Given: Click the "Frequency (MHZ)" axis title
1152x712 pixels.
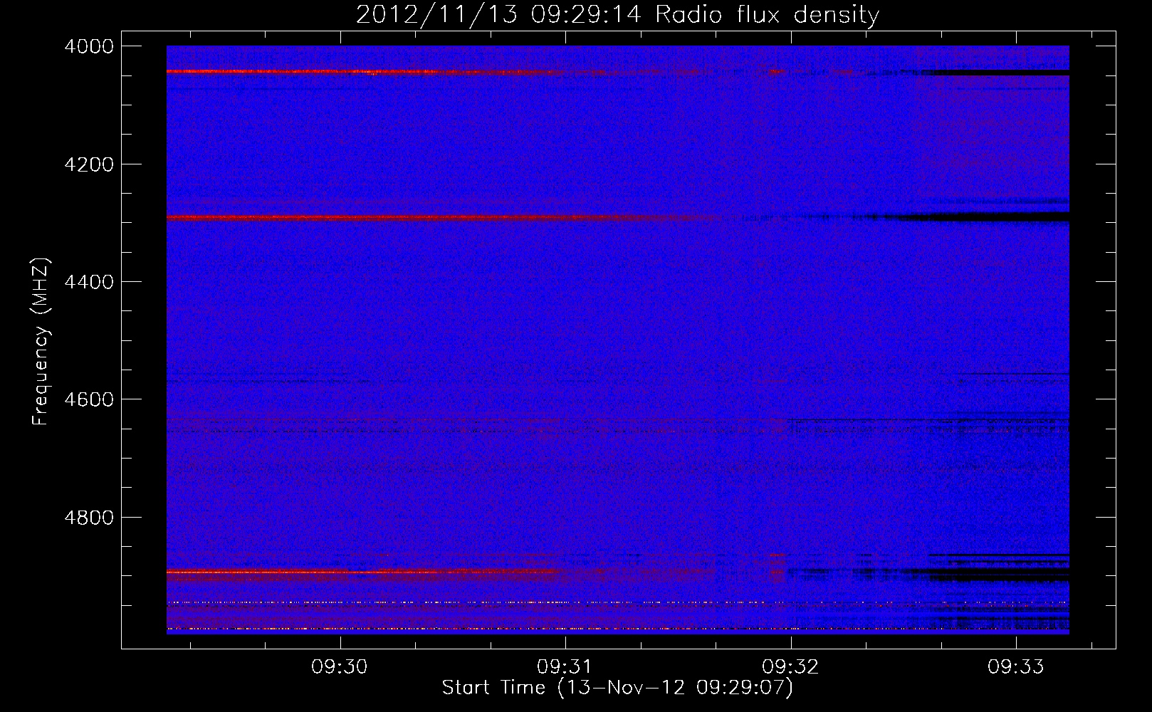Looking at the screenshot, I should 41,342.
